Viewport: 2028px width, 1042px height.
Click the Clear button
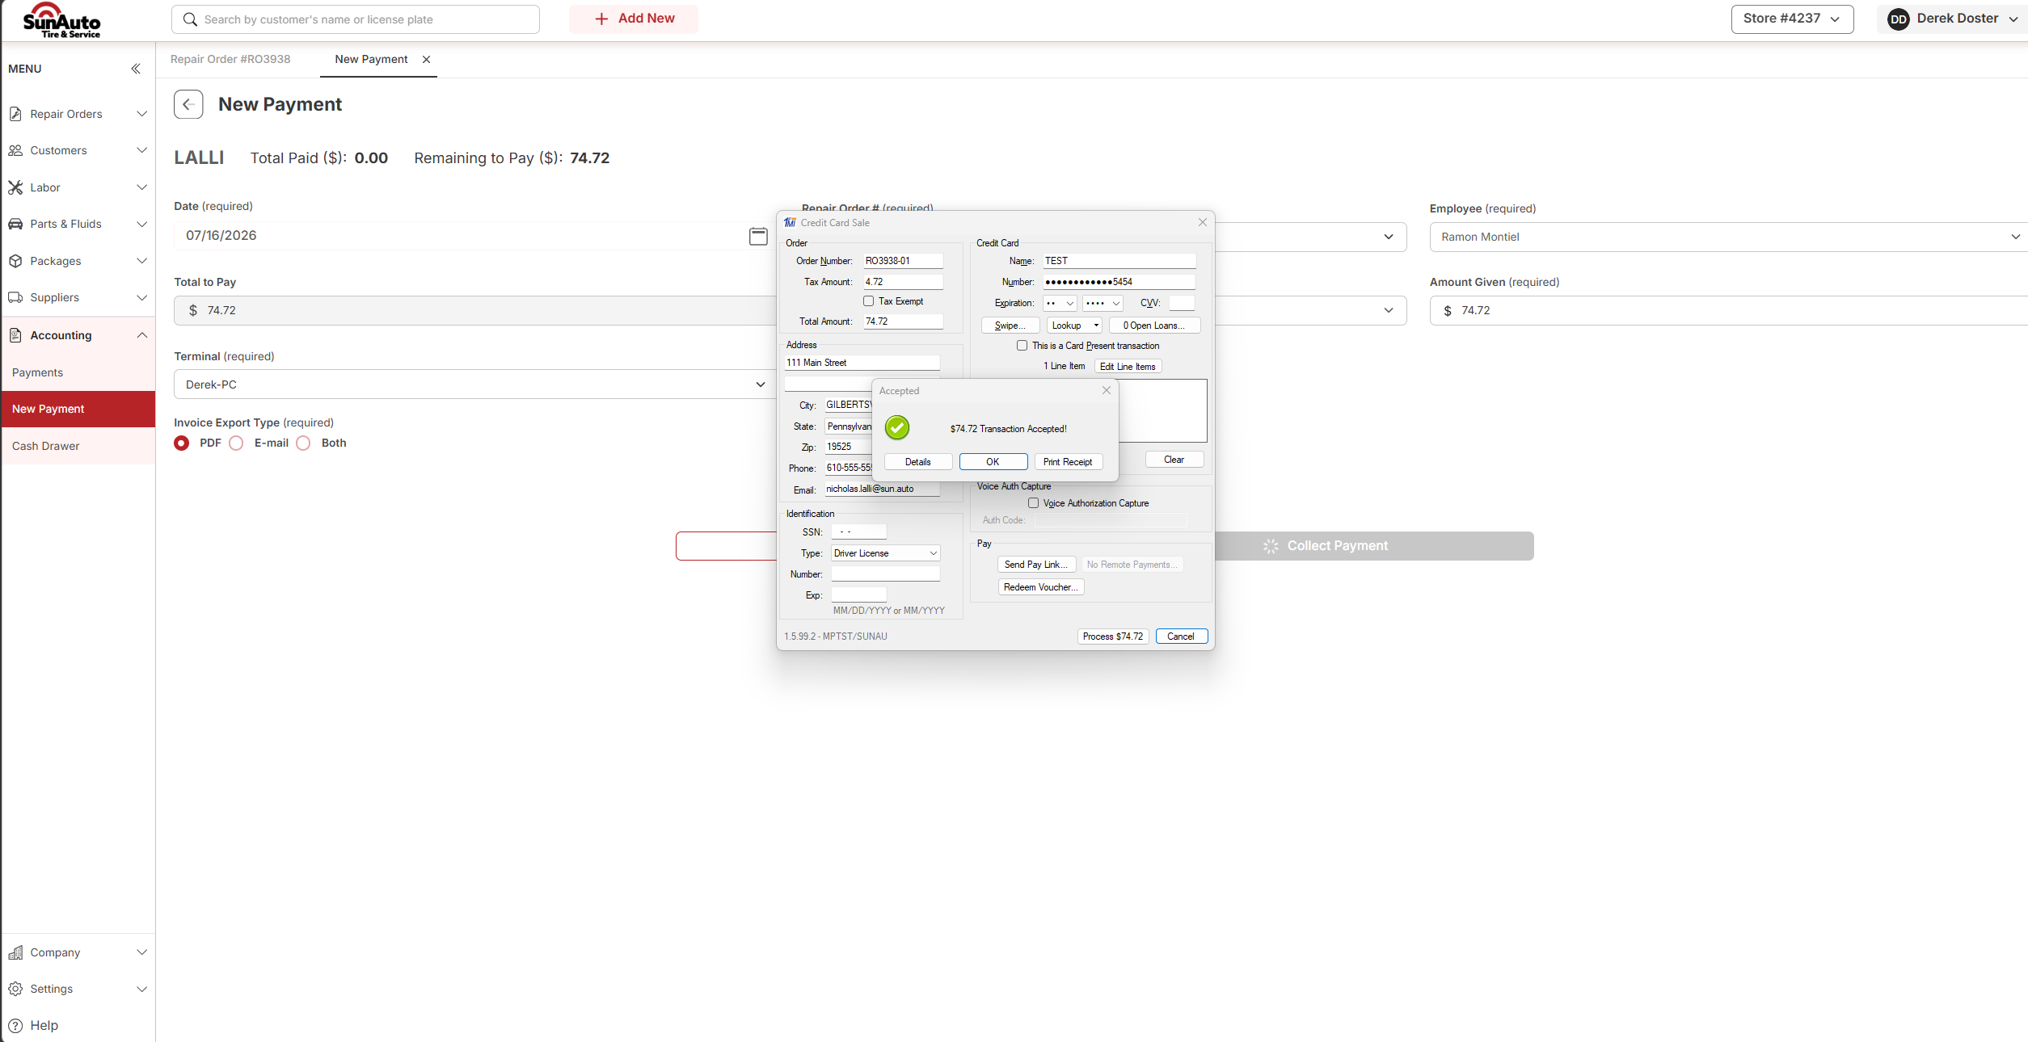click(x=1174, y=460)
